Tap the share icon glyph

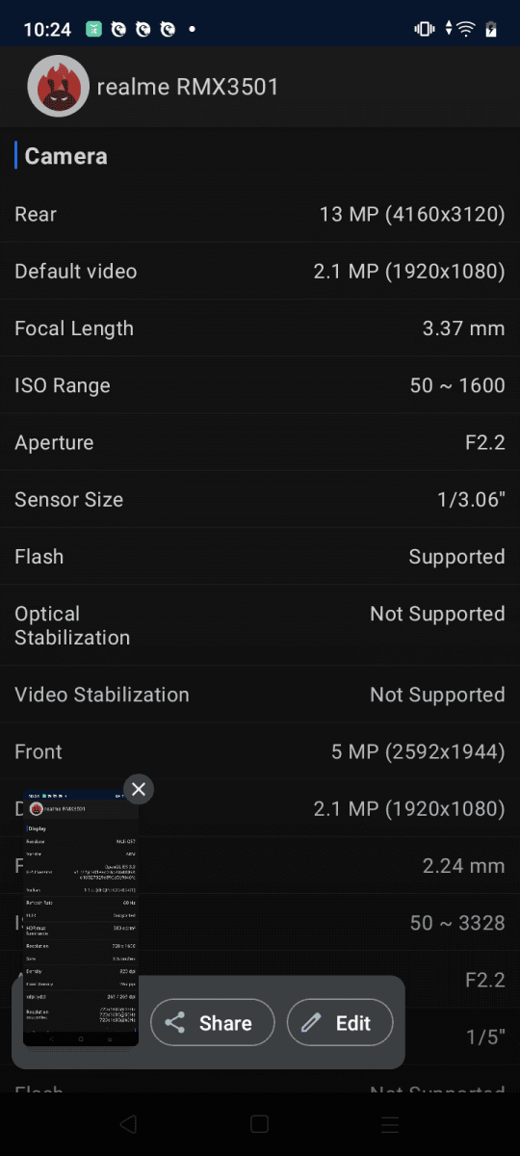174,1023
